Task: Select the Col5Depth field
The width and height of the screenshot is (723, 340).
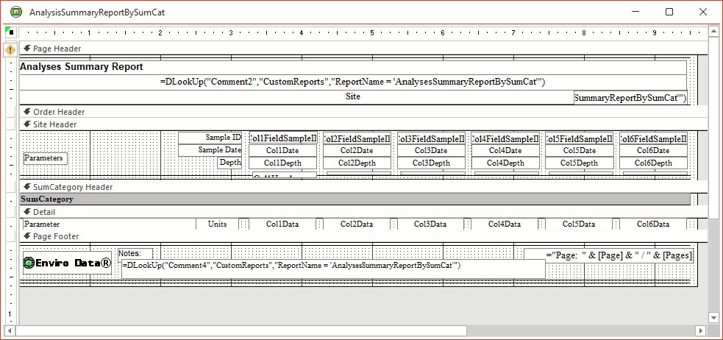Action: (x=580, y=163)
